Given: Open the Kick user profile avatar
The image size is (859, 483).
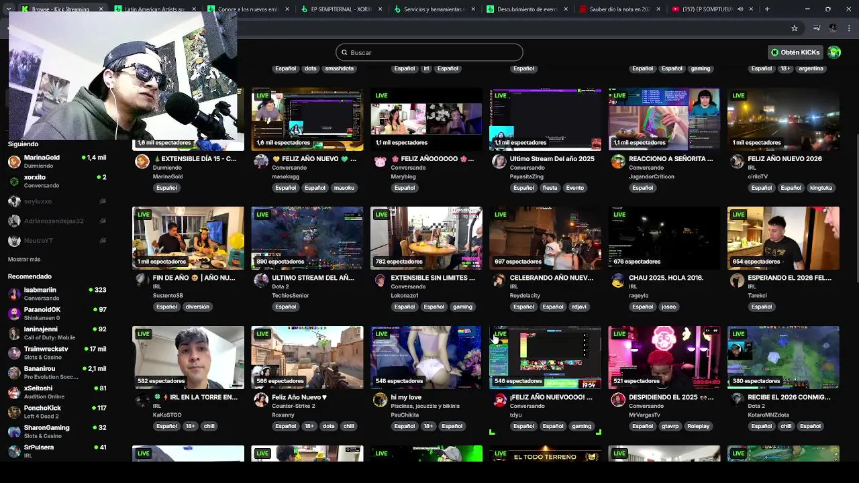Looking at the screenshot, I should click(x=834, y=52).
